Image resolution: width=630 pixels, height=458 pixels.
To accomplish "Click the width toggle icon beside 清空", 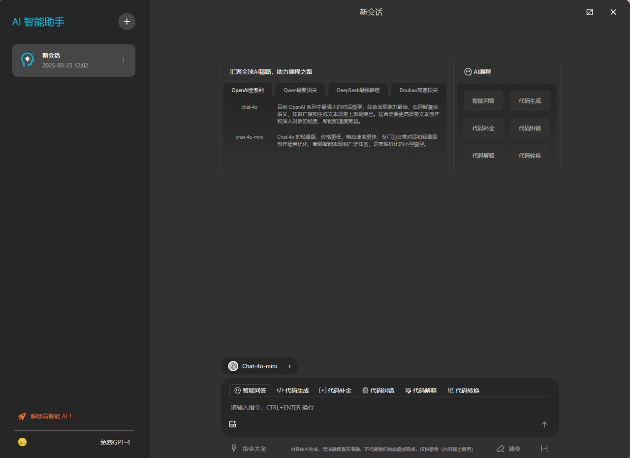I will (x=544, y=449).
